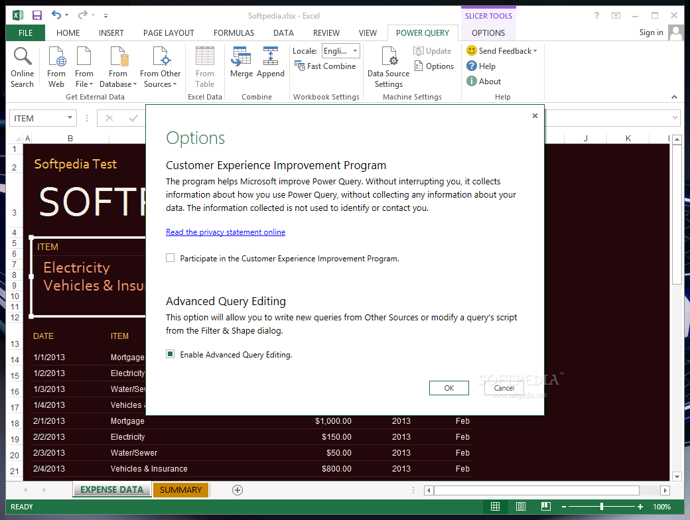Select the SUMMARY sheet tab

click(181, 489)
